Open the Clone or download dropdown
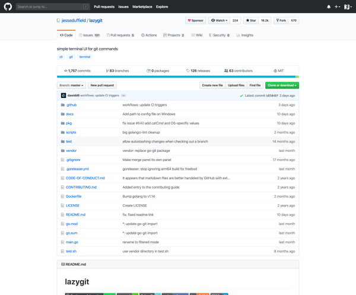Viewport: 356px width, 295px height. [x=282, y=85]
